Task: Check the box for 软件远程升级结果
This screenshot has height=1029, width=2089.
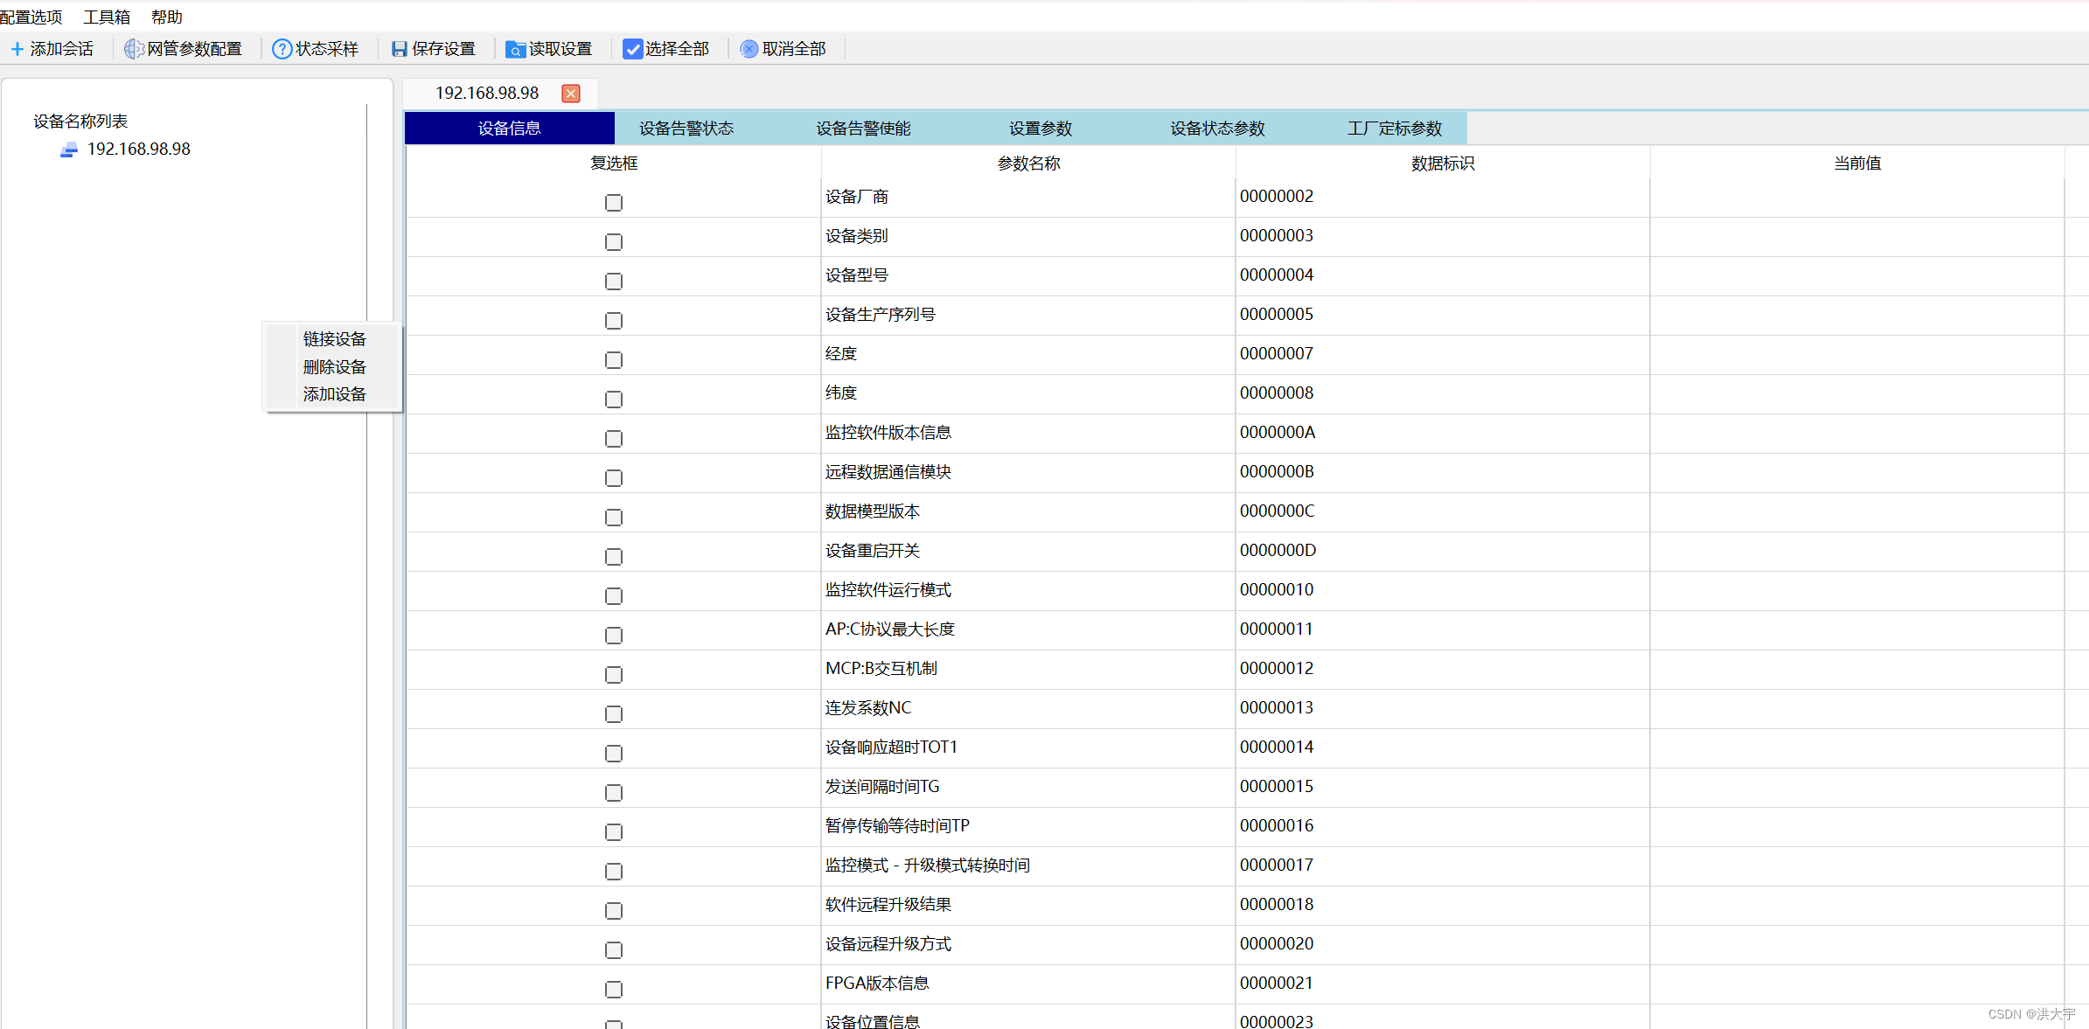Action: click(614, 911)
